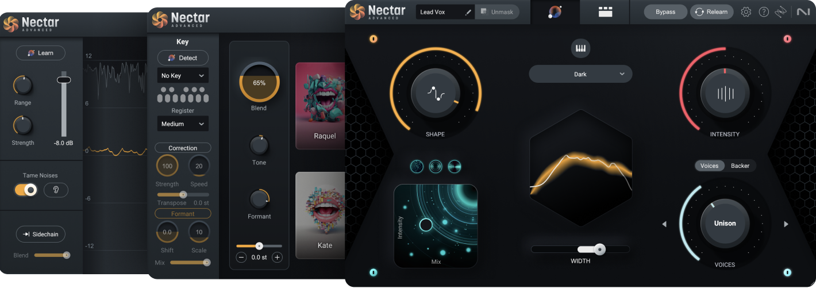Viewport: 816px width, 288px height.
Task: Click the Speed knob showing 20
Action: pyautogui.click(x=199, y=166)
